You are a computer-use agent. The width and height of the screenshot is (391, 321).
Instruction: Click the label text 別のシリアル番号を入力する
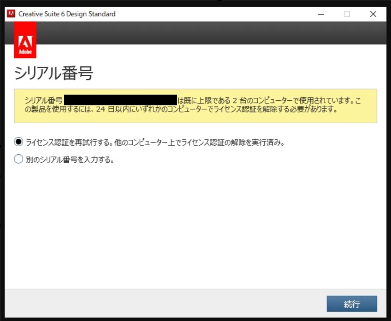pos(70,159)
